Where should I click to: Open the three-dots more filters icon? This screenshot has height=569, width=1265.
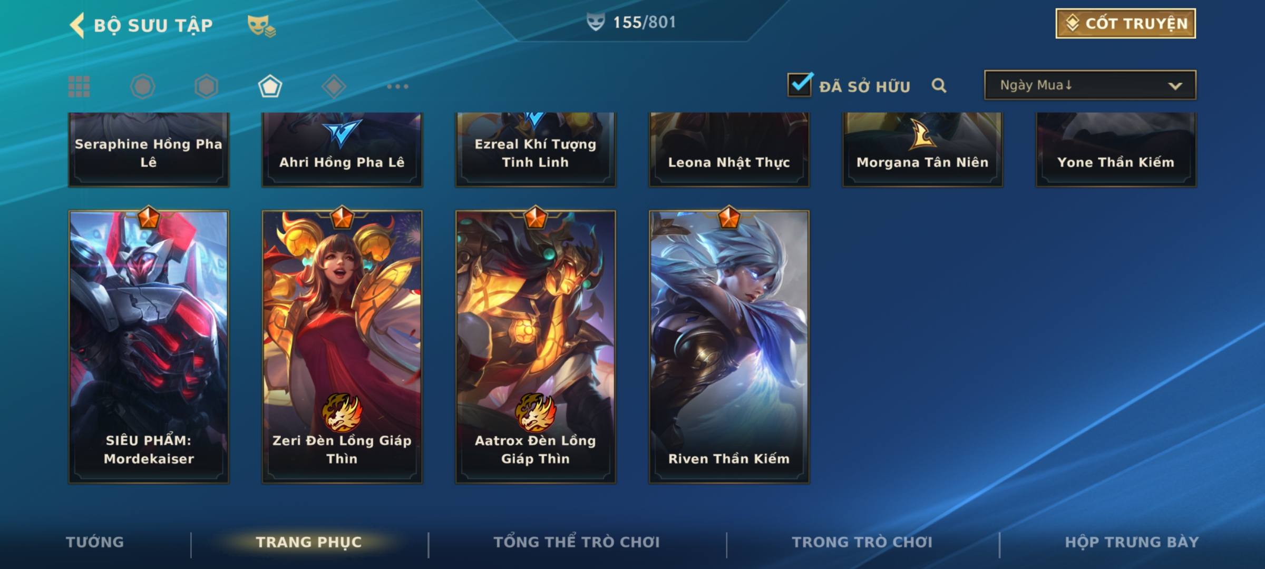(397, 86)
